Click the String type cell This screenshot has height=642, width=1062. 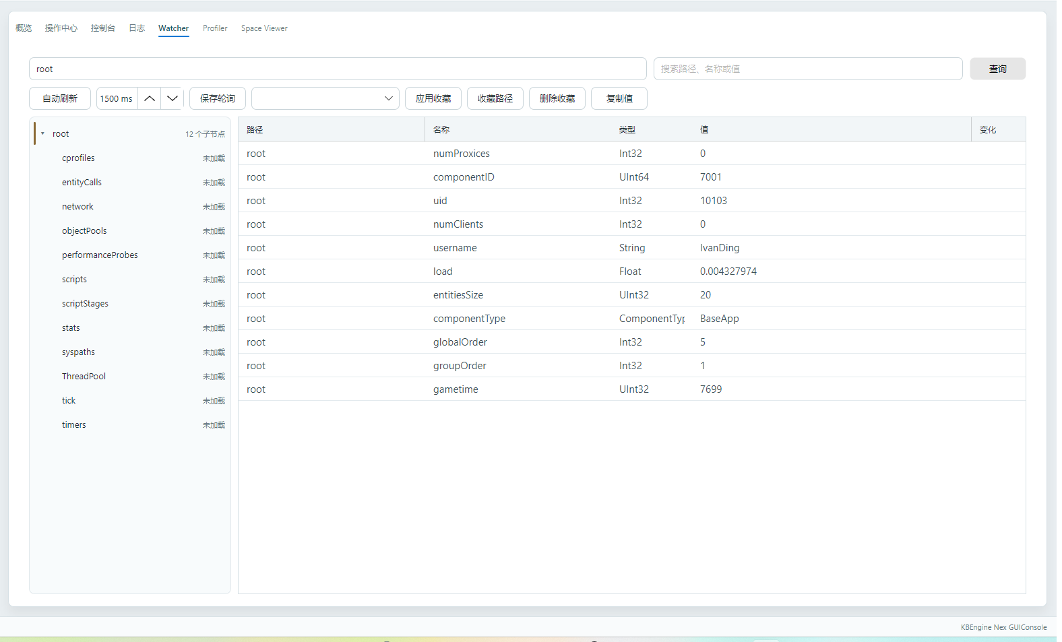632,248
